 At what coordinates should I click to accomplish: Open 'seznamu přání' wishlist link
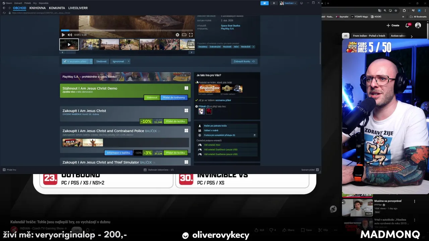click(223, 100)
